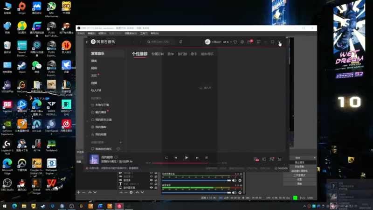This screenshot has width=373, height=210.
Task: Open 桌面音频 audio settings gear in OBS mixer
Action: [240, 193]
